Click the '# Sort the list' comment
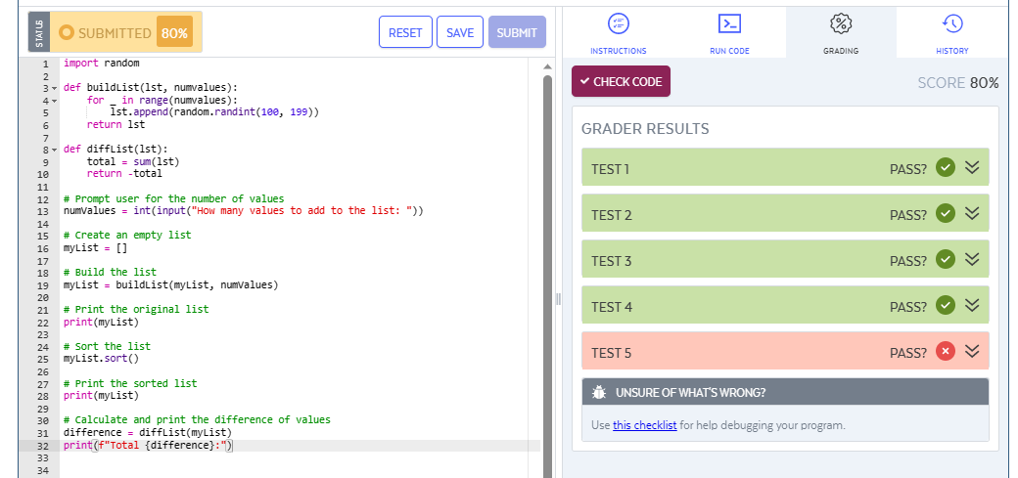The width and height of the screenshot is (1018, 478). tap(107, 346)
